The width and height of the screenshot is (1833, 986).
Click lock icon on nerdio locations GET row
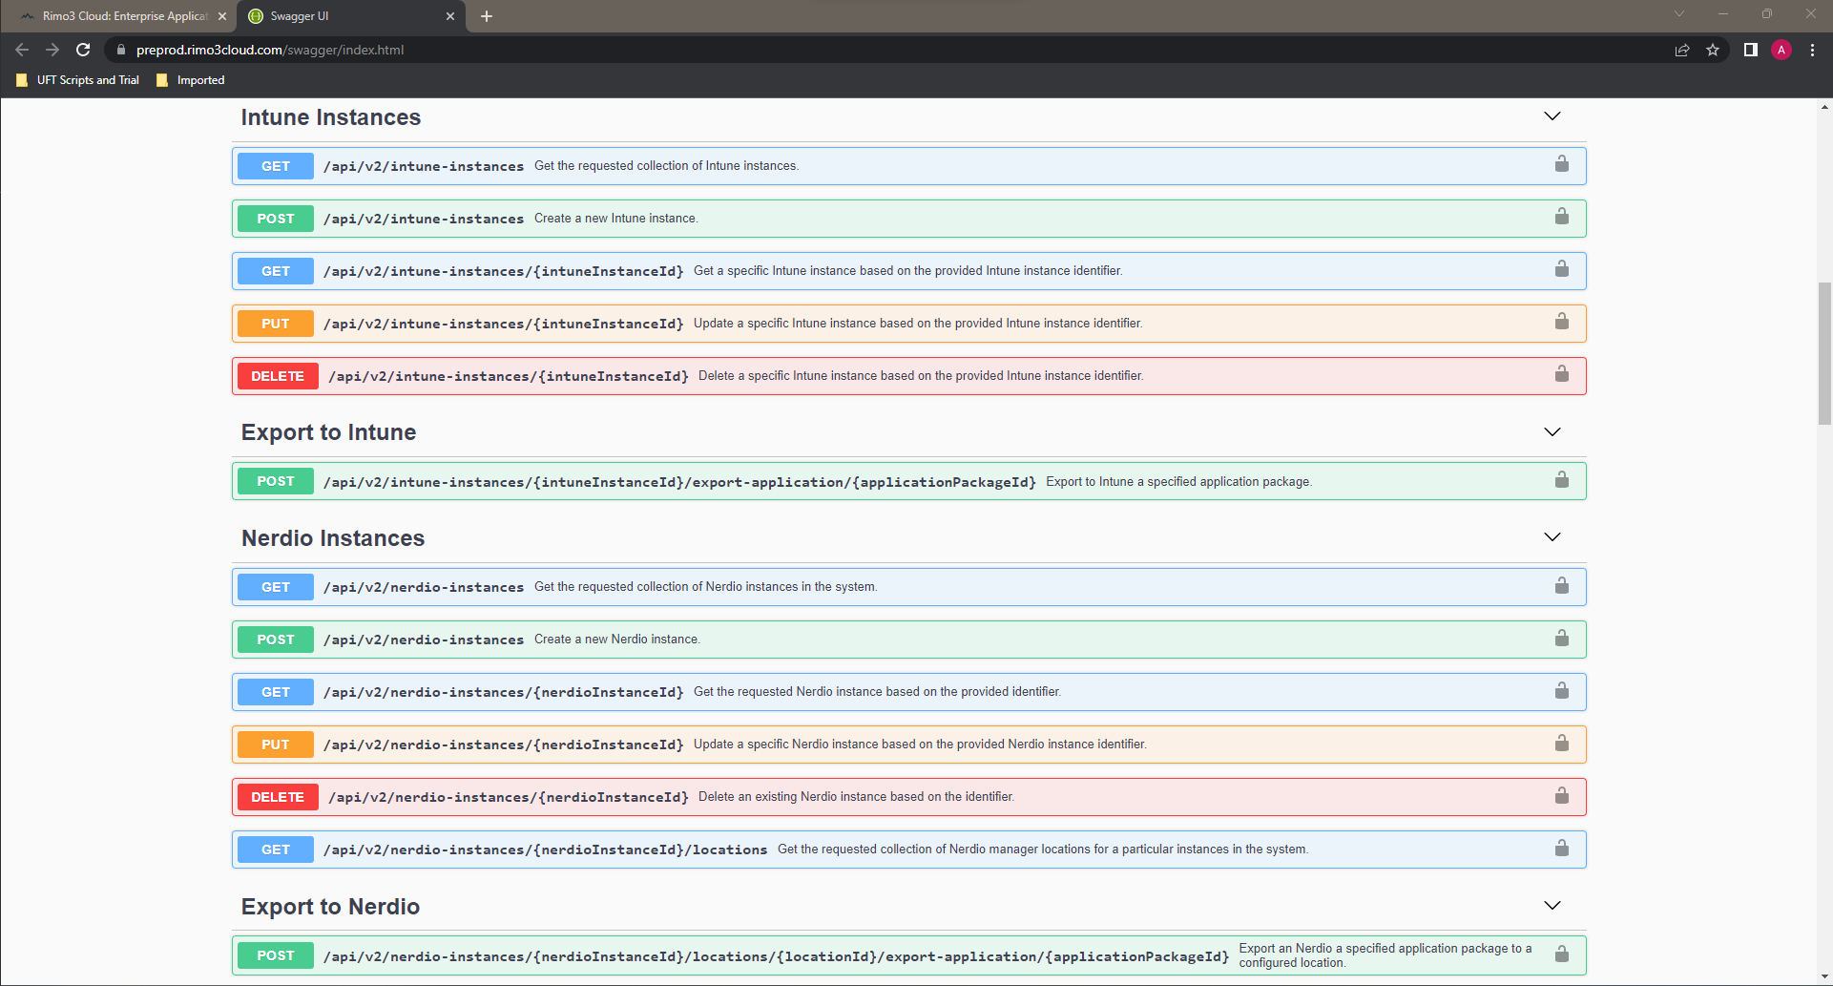click(x=1561, y=848)
